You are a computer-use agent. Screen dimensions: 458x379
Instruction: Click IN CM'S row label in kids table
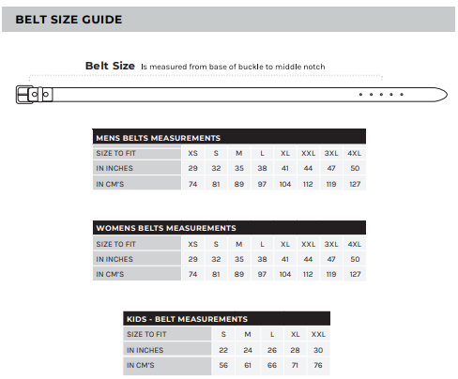coord(141,365)
